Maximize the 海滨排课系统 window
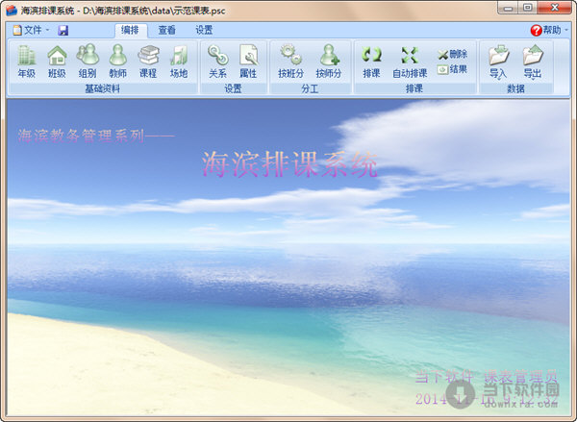This screenshot has width=577, height=422. tap(527, 8)
